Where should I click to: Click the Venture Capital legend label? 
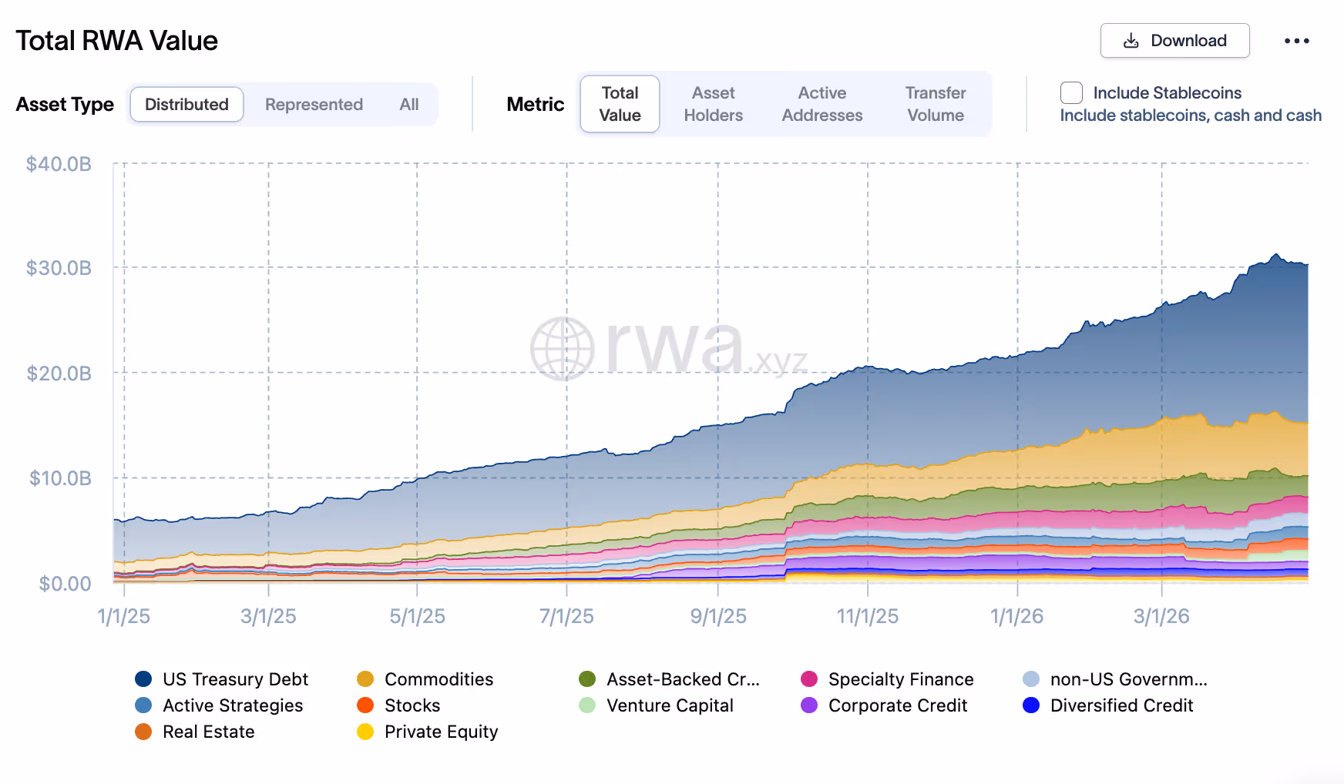point(670,705)
